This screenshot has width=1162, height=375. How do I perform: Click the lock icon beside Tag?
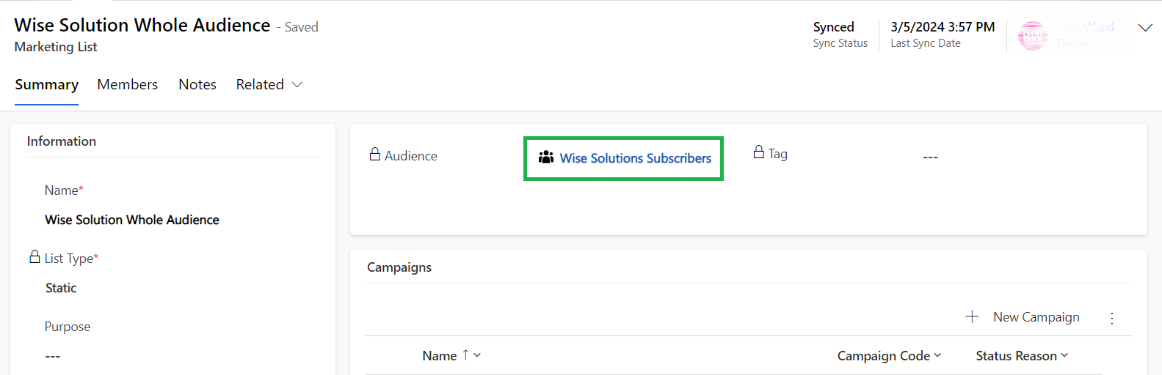pos(759,152)
